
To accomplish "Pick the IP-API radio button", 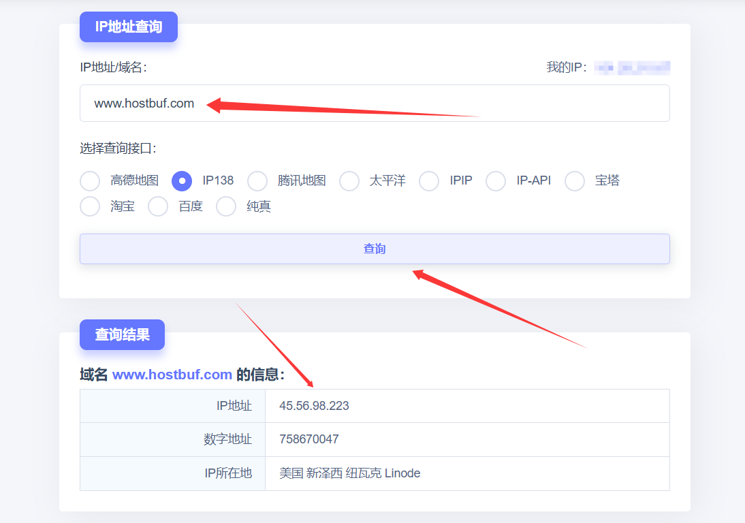I will coord(496,181).
